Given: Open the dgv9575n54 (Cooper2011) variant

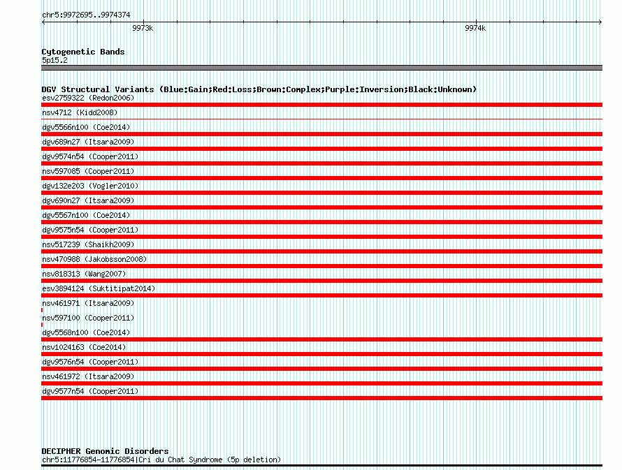Looking at the screenshot, I should click(x=90, y=230).
